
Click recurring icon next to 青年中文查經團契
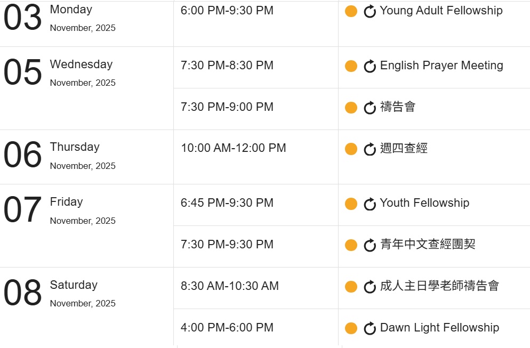370,245
